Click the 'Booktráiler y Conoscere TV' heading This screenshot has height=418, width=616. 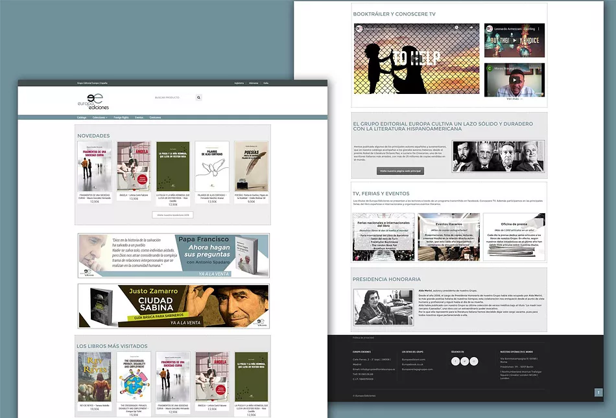394,14
